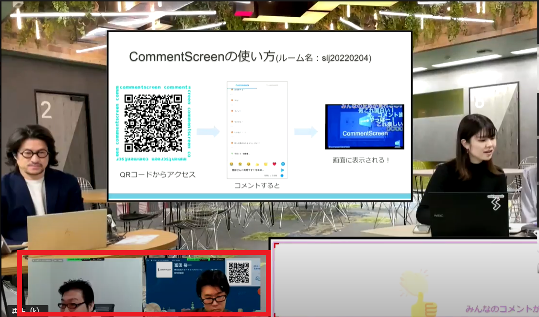Click the room name text slj20220204
This screenshot has height=317, width=539.
[345, 58]
